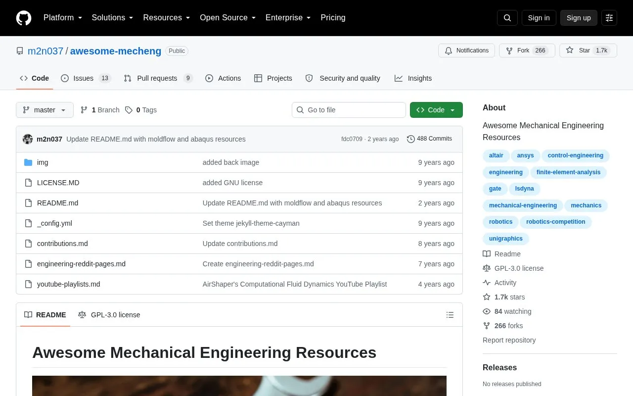
Task: Open the robotics-competition topic tag
Action: [556, 222]
